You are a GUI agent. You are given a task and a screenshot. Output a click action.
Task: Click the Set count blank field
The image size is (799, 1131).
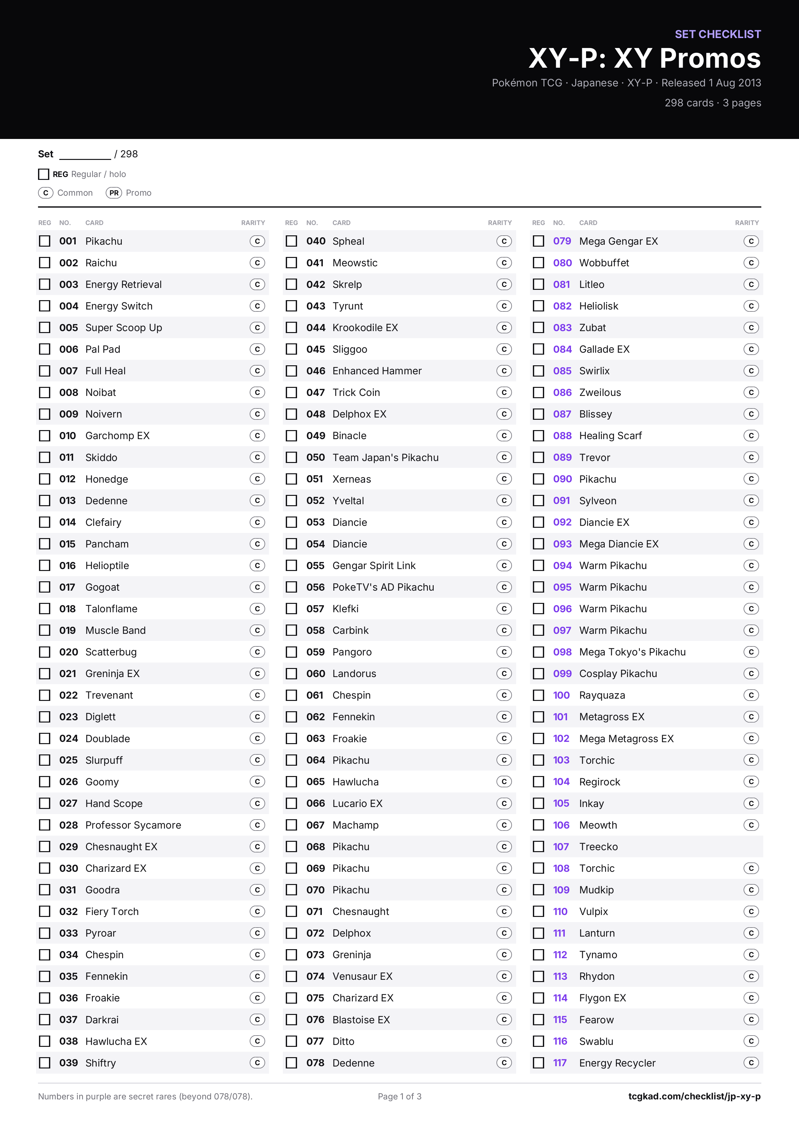click(x=85, y=155)
